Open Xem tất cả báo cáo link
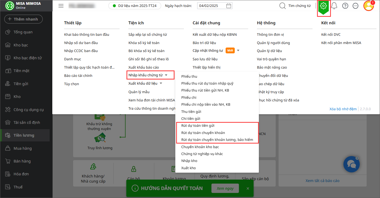Viewport: 380px width, 198px height. [x=322, y=181]
